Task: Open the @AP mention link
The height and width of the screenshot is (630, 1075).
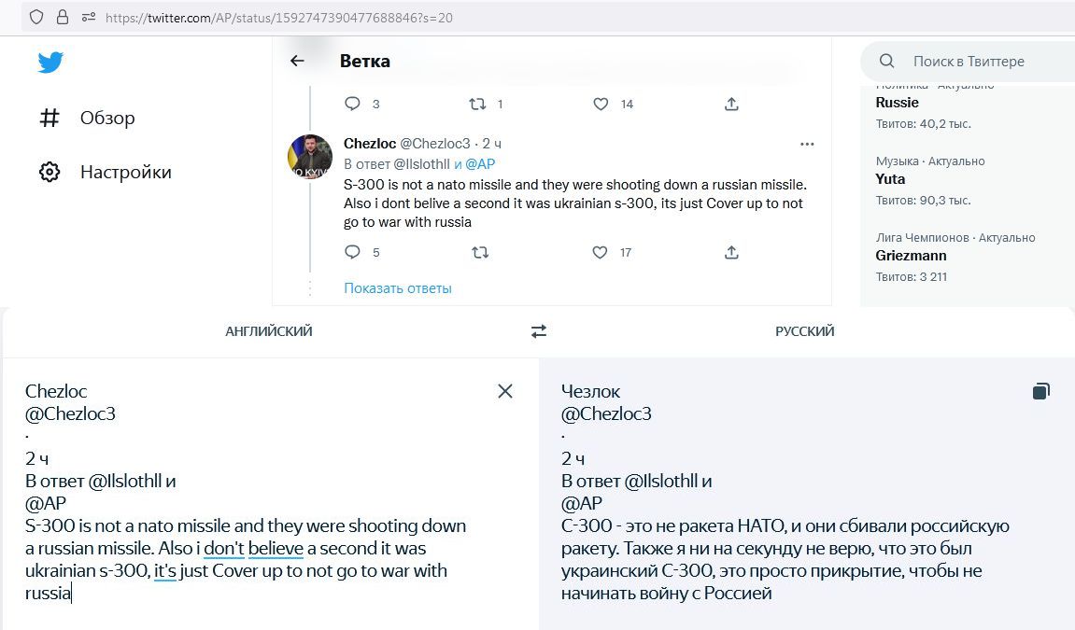Action: coord(480,164)
